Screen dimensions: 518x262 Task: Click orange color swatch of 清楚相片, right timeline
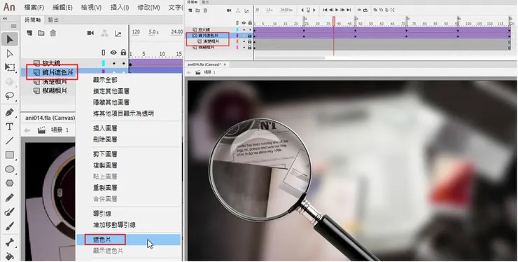[237, 41]
